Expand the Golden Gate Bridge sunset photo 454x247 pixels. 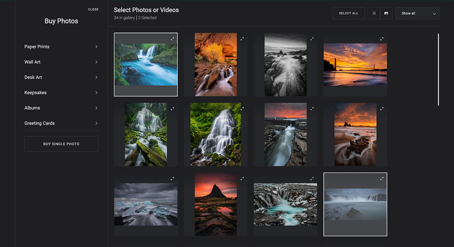pyautogui.click(x=382, y=39)
